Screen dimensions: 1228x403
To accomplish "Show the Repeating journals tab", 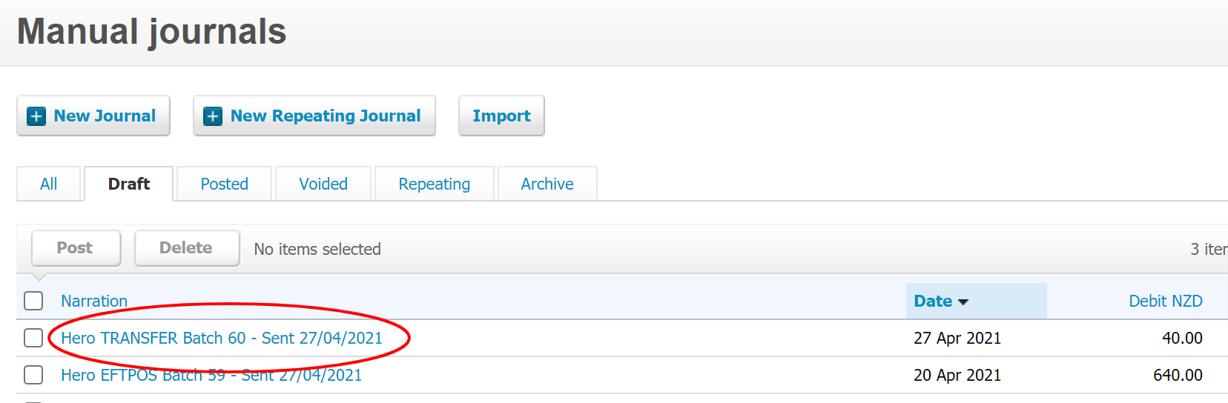I will coord(434,184).
